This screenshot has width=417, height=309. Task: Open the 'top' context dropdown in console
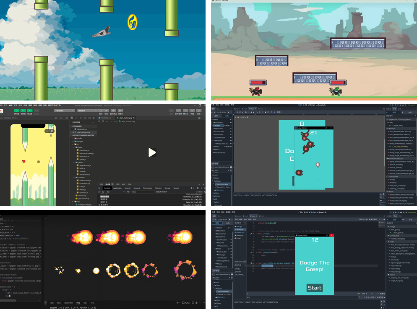pyautogui.click(x=115, y=192)
